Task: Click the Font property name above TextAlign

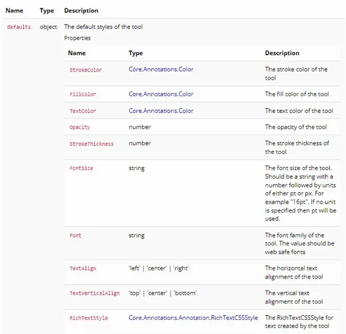Action: pyautogui.click(x=75, y=236)
